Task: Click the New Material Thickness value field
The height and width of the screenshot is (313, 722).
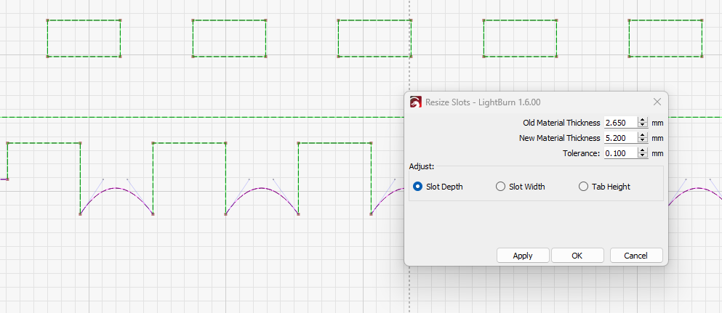Action: pos(621,138)
